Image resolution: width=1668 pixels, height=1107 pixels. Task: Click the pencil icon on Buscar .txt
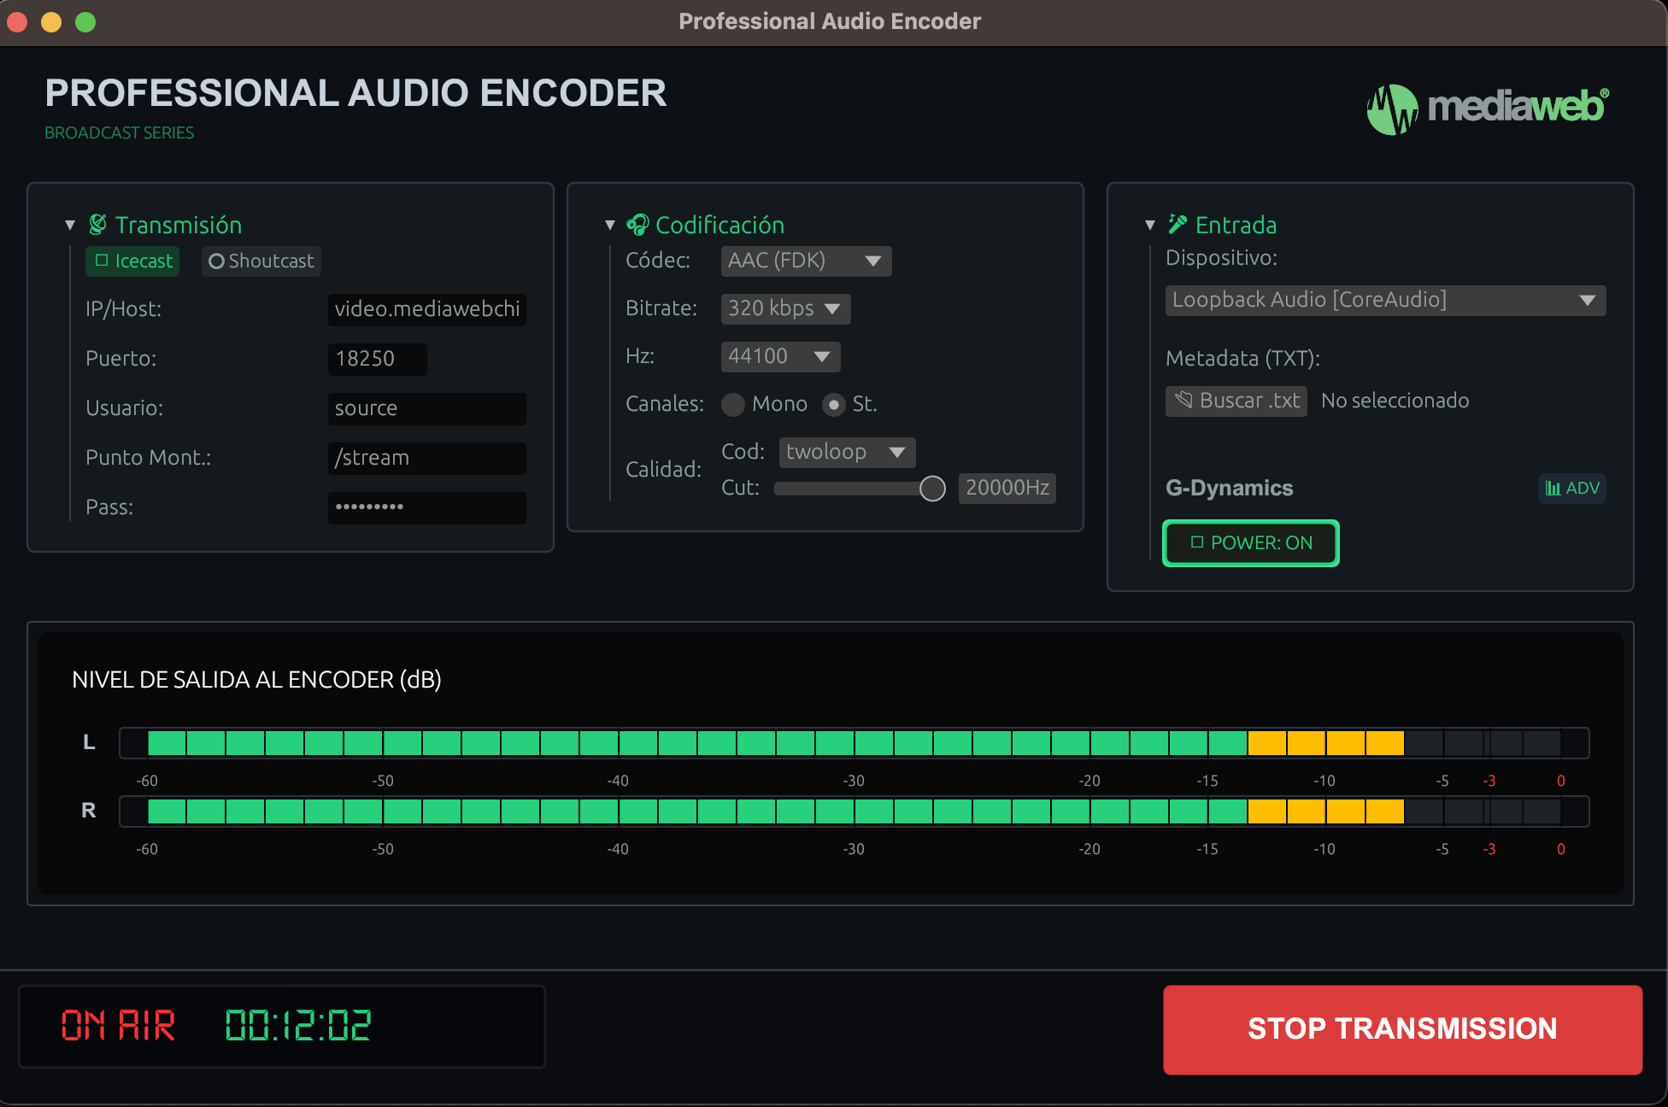1185,401
